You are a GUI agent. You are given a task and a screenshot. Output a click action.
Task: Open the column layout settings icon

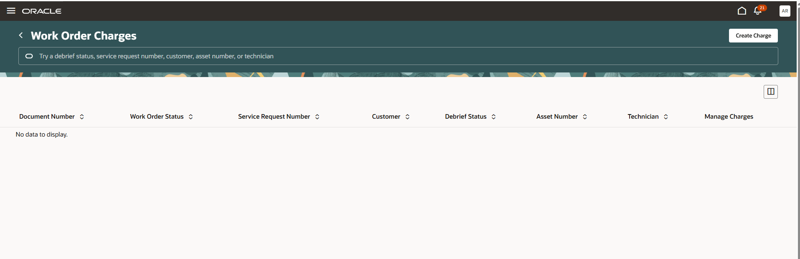[770, 92]
